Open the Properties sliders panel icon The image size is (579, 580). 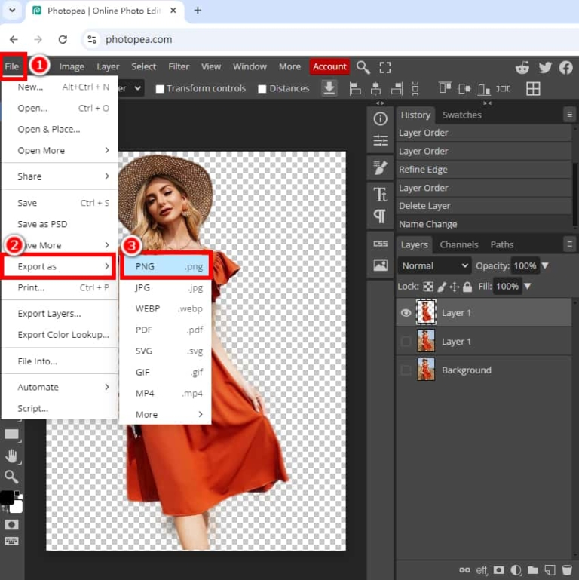(x=380, y=140)
